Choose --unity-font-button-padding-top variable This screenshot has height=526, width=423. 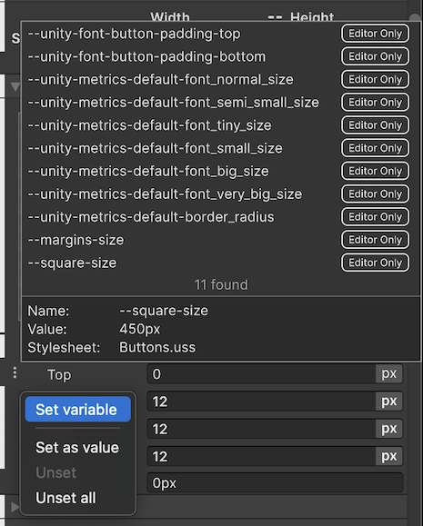(x=220, y=34)
